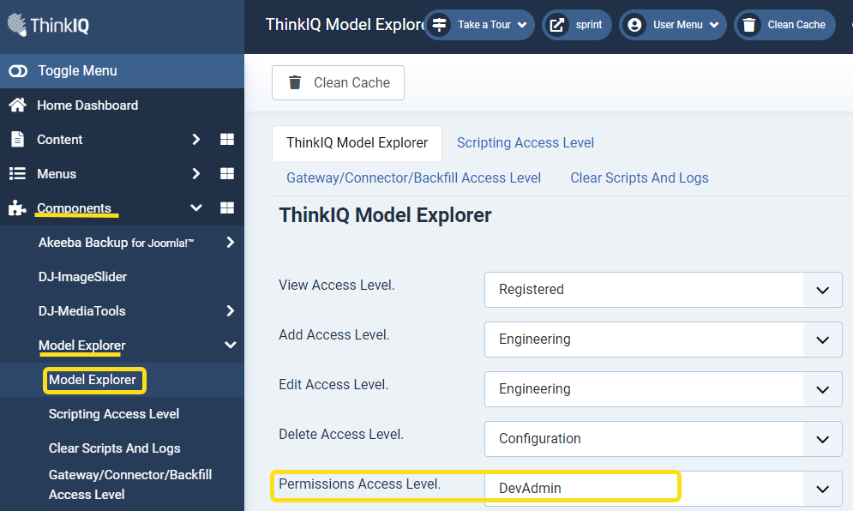853x511 pixels.
Task: Click the Toggle Menu switch icon
Action: [18, 71]
